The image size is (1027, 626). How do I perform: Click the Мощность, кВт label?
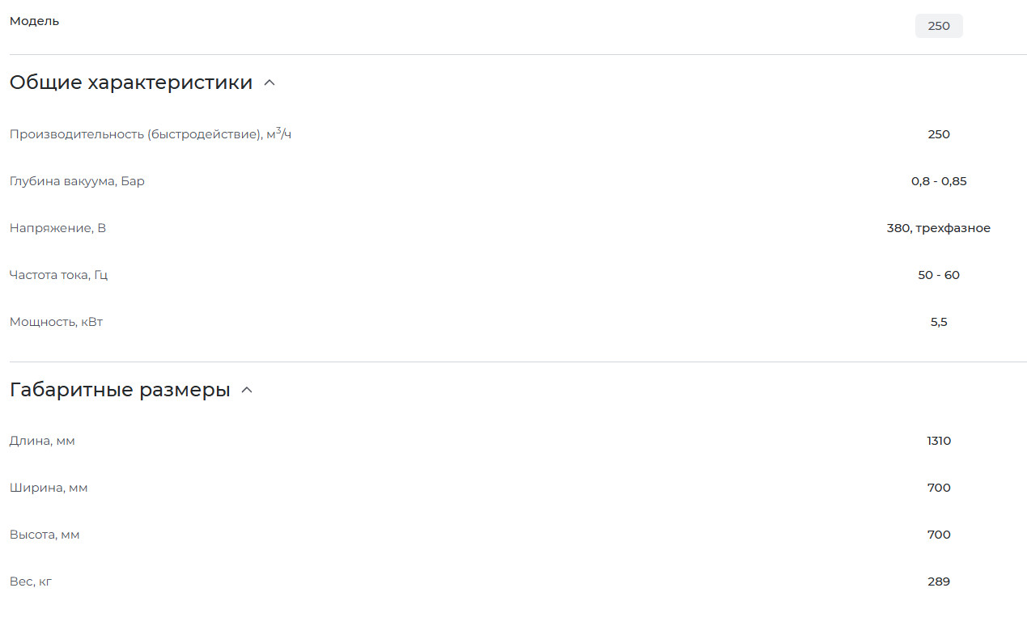[56, 322]
